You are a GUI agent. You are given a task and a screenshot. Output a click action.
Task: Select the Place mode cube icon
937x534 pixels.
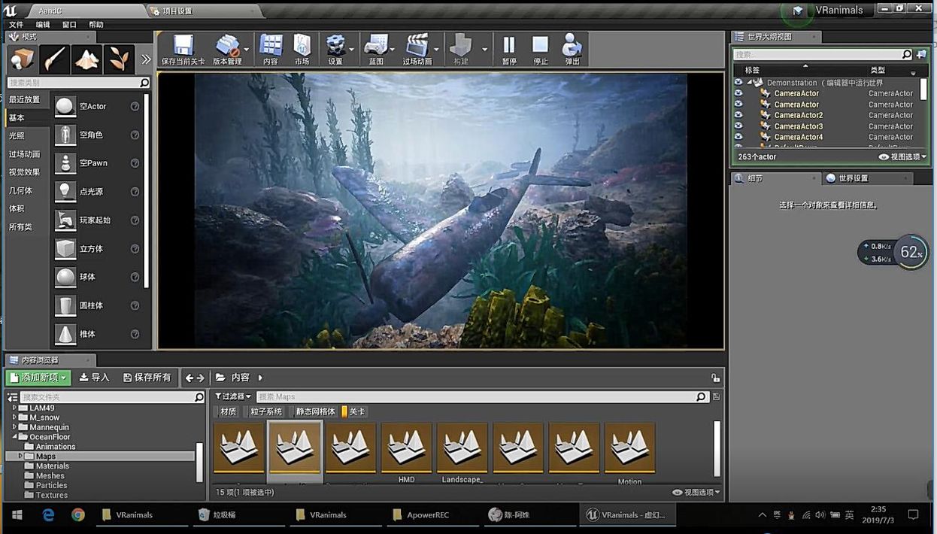[x=23, y=59]
